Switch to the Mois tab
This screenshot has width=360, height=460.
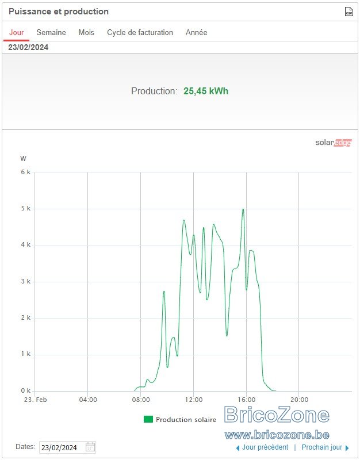pyautogui.click(x=86, y=32)
